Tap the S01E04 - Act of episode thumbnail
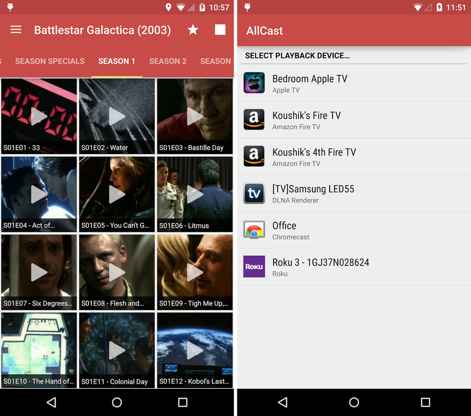 [x=39, y=194]
